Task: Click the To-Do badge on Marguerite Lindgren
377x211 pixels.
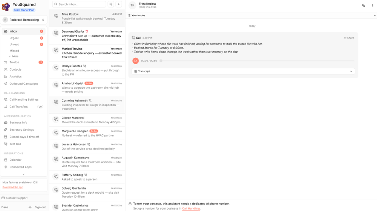Action: tap(94, 131)
